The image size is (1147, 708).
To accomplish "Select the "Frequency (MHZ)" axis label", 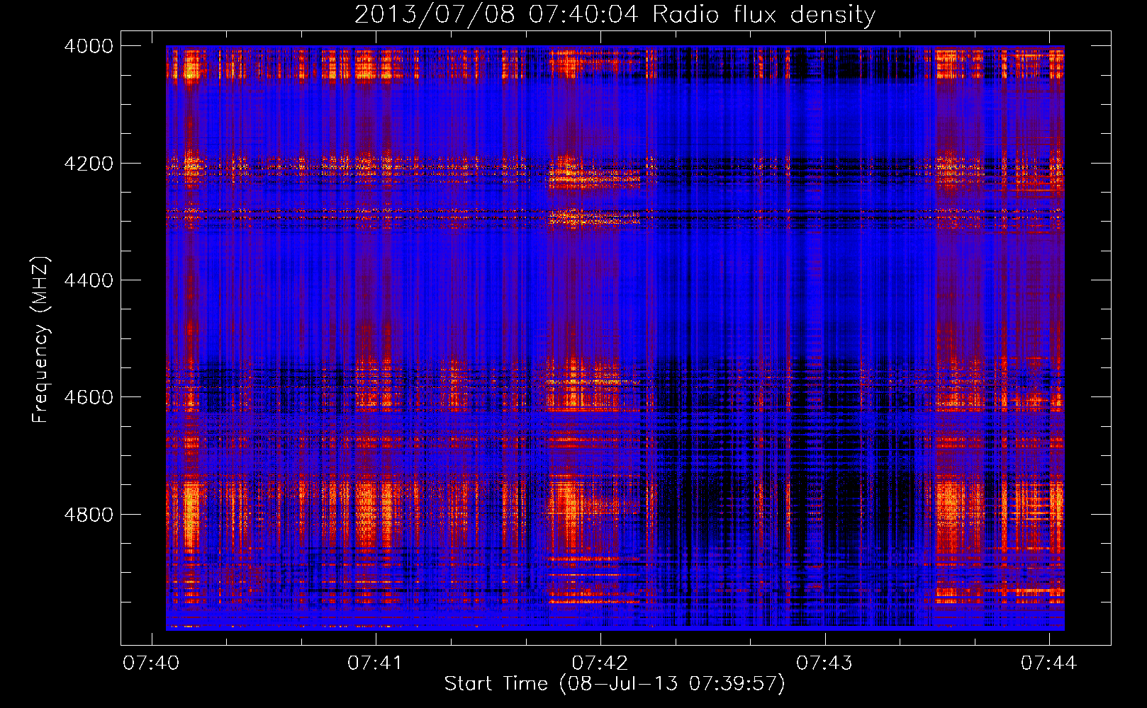I will click(x=40, y=340).
